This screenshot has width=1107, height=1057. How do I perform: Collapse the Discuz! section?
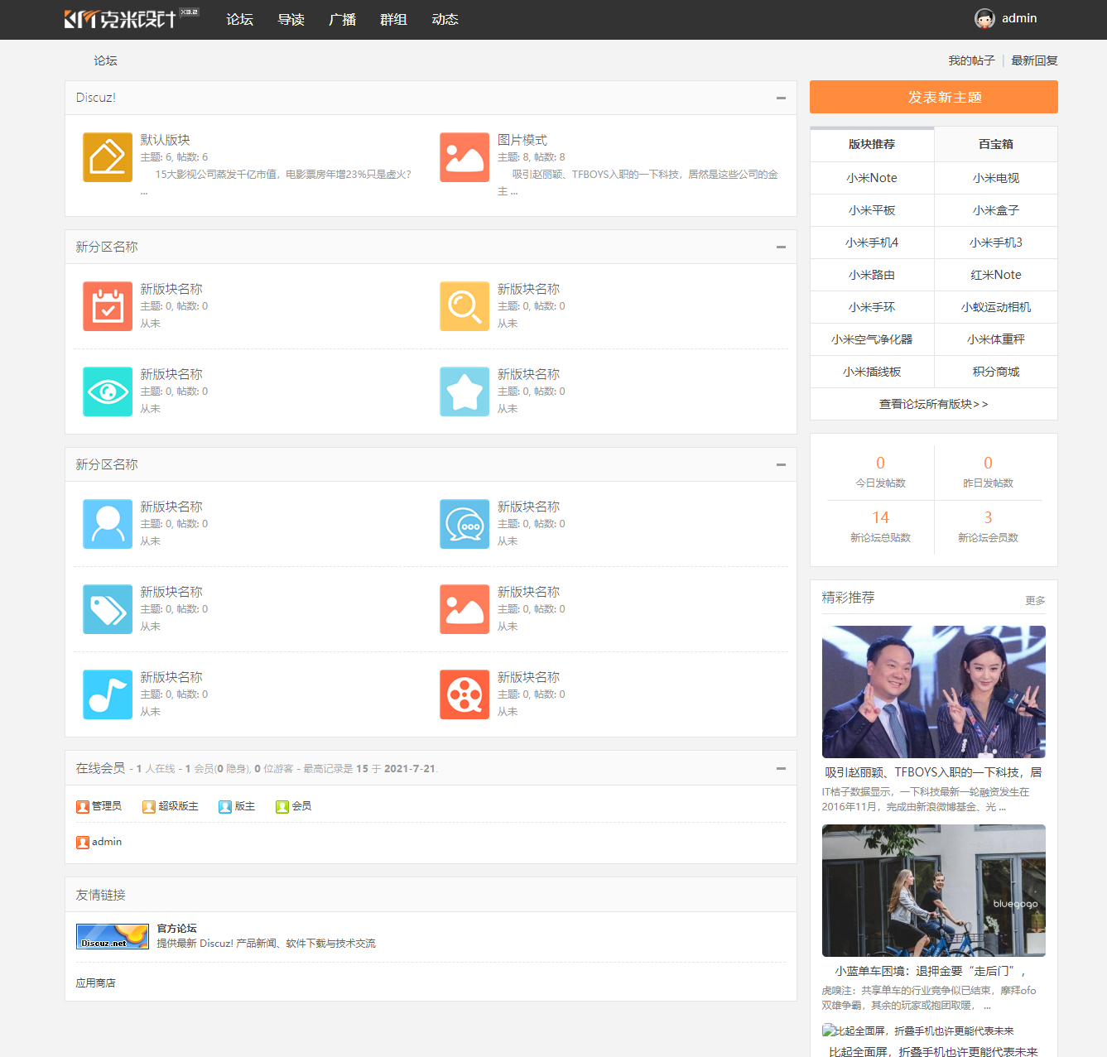(x=780, y=98)
